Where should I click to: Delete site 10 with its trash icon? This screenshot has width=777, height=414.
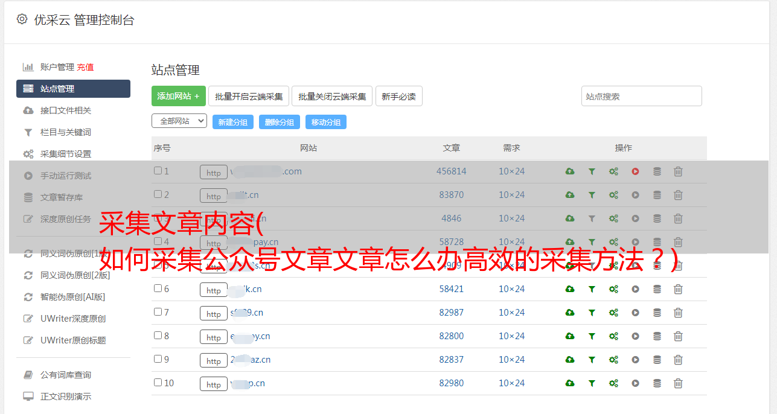coord(678,383)
